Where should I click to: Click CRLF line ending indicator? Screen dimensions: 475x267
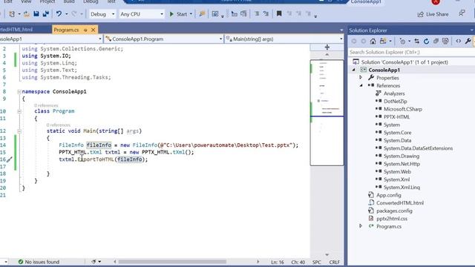point(335,262)
